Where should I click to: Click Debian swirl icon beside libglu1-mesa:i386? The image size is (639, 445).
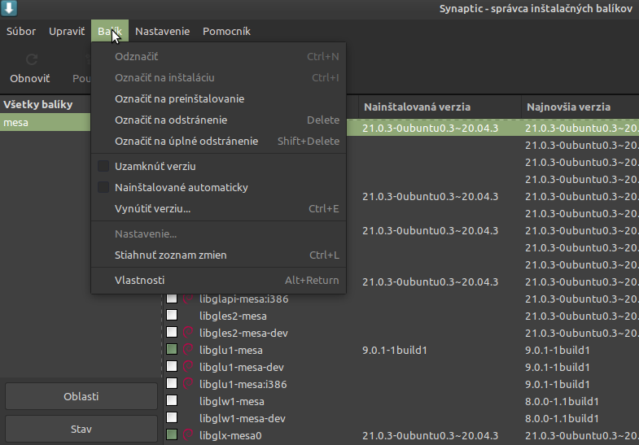click(x=188, y=384)
